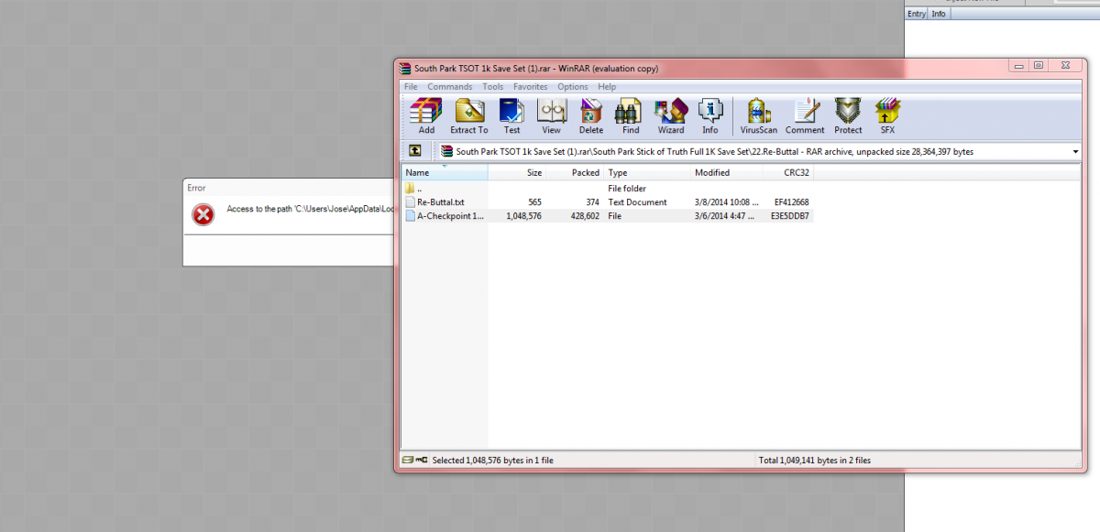Click the Add toolbar icon
Image resolution: width=1100 pixels, height=532 pixels.
(x=426, y=116)
